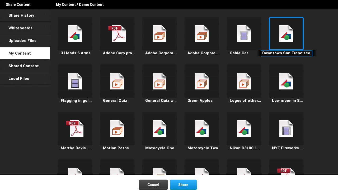Select the Martha Davis PDF document

[75, 129]
